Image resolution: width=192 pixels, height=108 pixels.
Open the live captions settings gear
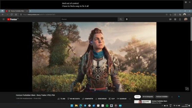pyautogui.click(x=186, y=2)
